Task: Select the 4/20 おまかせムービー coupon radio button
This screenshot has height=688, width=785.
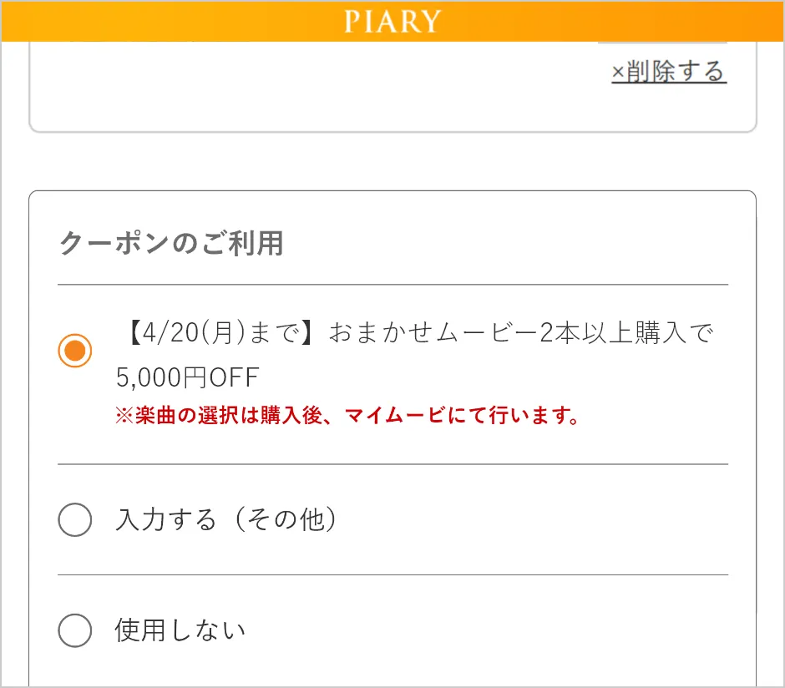Action: [75, 351]
